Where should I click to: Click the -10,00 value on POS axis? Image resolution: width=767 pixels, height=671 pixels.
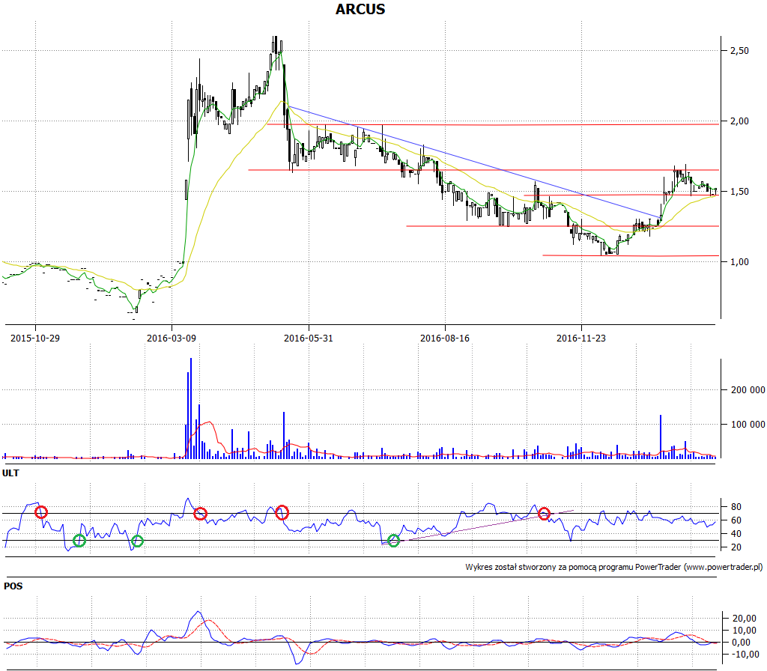point(745,654)
